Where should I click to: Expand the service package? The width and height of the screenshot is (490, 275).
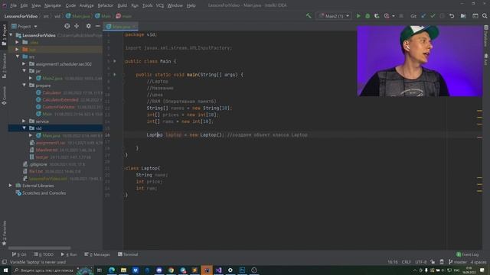click(x=24, y=121)
